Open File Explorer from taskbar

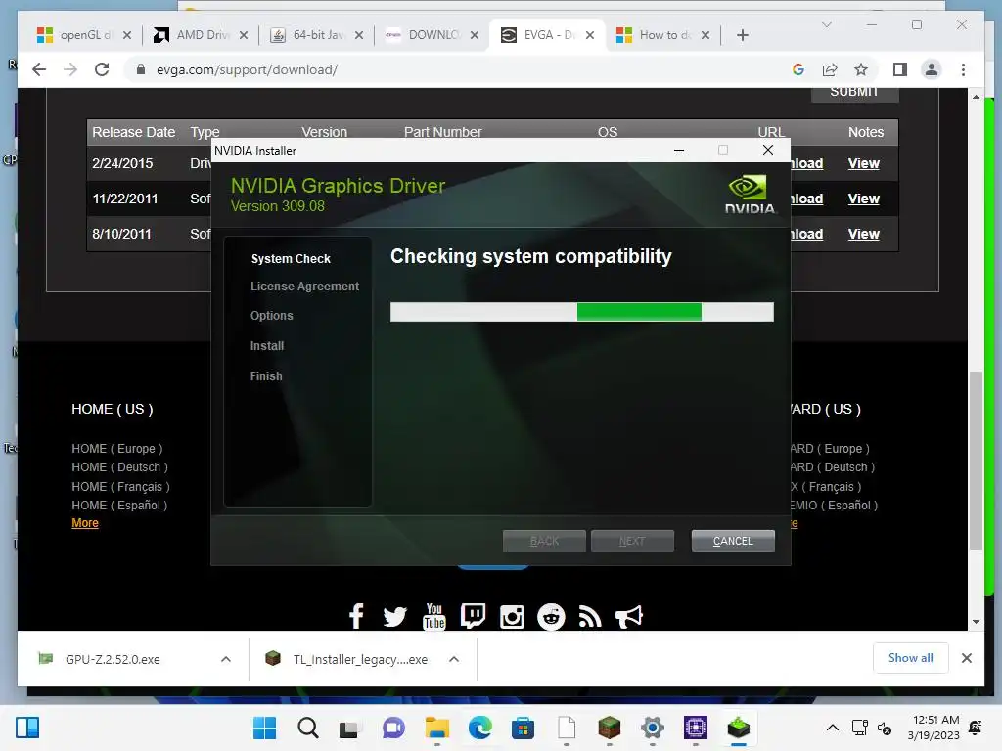(437, 728)
